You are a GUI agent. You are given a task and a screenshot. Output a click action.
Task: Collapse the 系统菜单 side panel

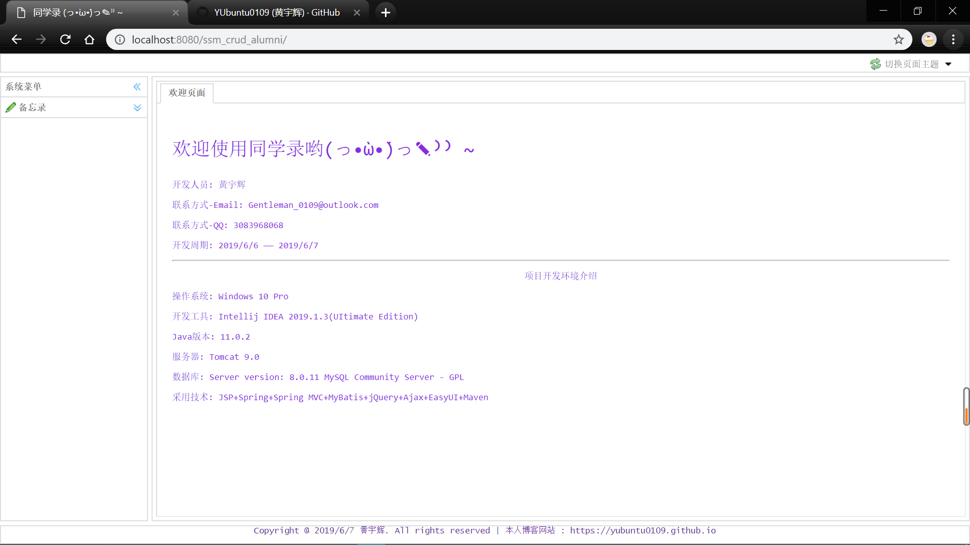point(137,87)
